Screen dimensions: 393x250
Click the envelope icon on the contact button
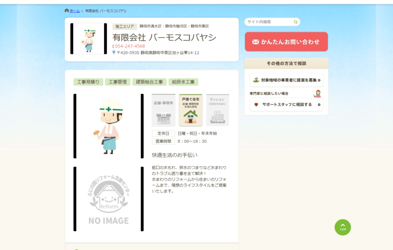(255, 42)
